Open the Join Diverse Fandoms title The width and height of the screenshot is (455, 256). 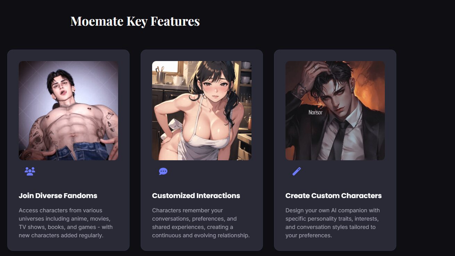pyautogui.click(x=58, y=196)
